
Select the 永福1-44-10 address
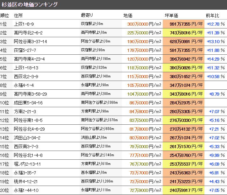[x=26, y=190]
